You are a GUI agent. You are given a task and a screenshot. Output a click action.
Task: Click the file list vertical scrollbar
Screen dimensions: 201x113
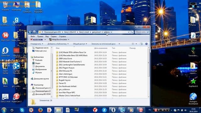pos(149,63)
